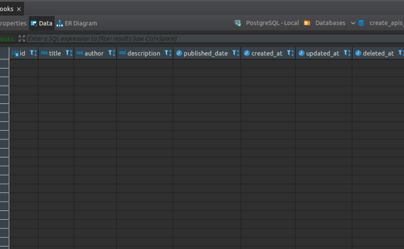Select the updated_at column header
Screen dimensions: 404x249
pyautogui.click(x=323, y=54)
